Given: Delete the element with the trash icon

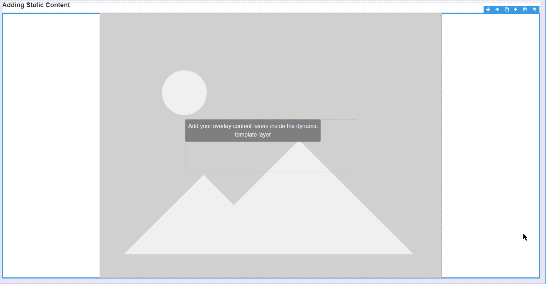Looking at the screenshot, I should [534, 9].
